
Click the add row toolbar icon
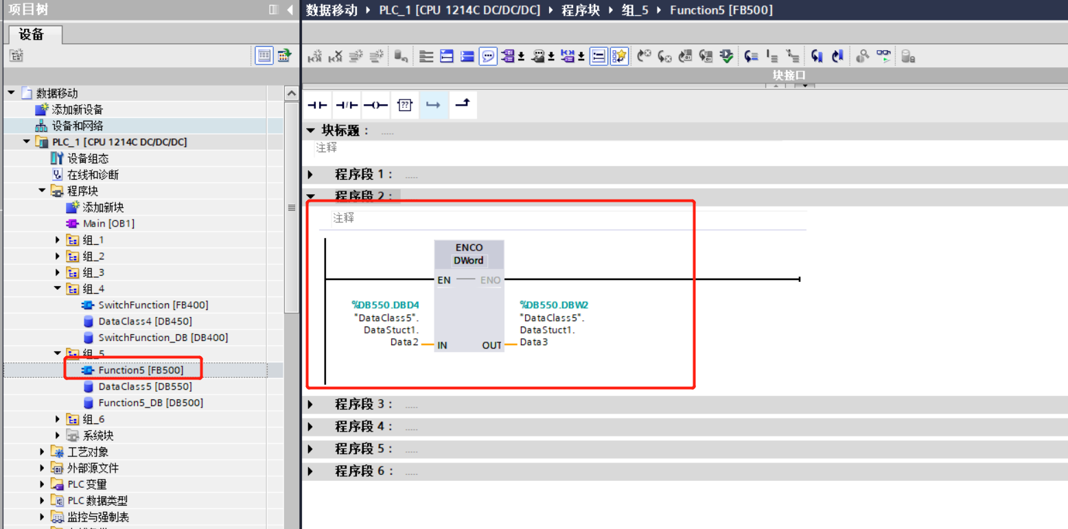pyautogui.click(x=376, y=56)
